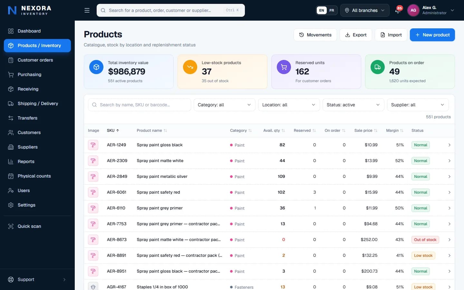This screenshot has height=290, width=464.
Task: Open the Category filter dropdown
Action: click(225, 105)
